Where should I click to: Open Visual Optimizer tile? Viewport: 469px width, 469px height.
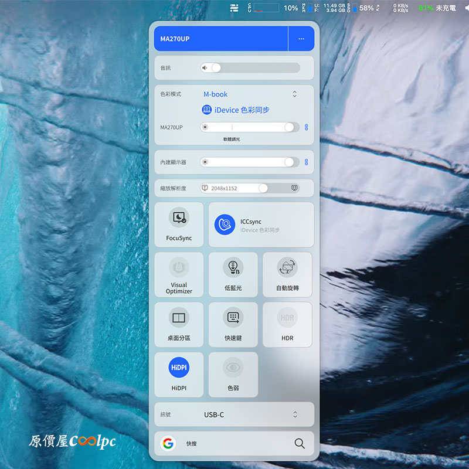click(x=179, y=274)
